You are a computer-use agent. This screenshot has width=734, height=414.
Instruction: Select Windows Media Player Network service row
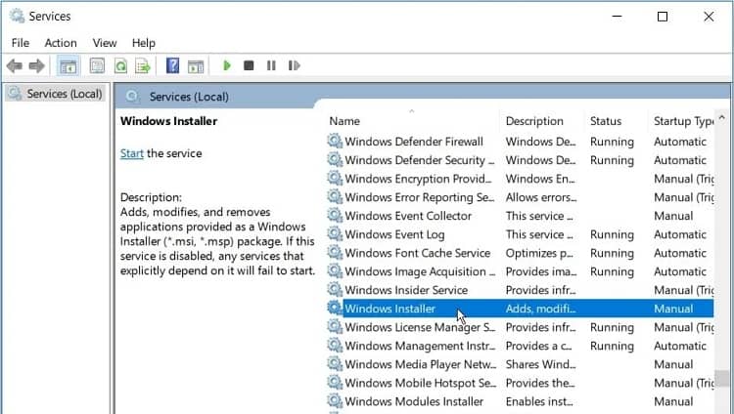tap(520, 364)
